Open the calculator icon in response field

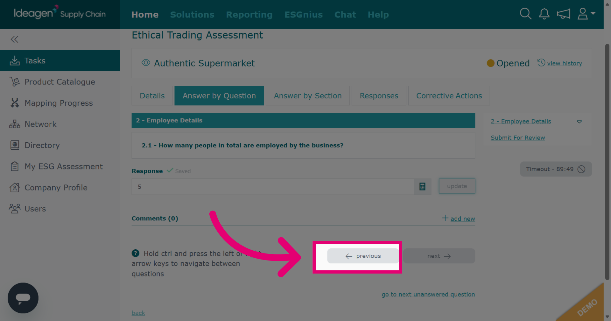[x=422, y=187]
